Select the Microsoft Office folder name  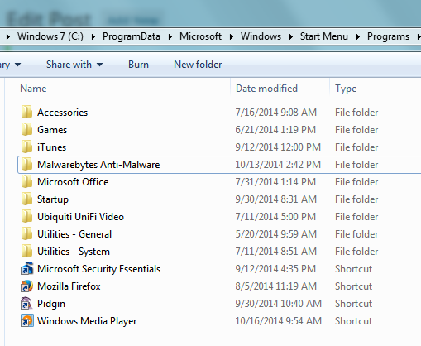point(73,182)
